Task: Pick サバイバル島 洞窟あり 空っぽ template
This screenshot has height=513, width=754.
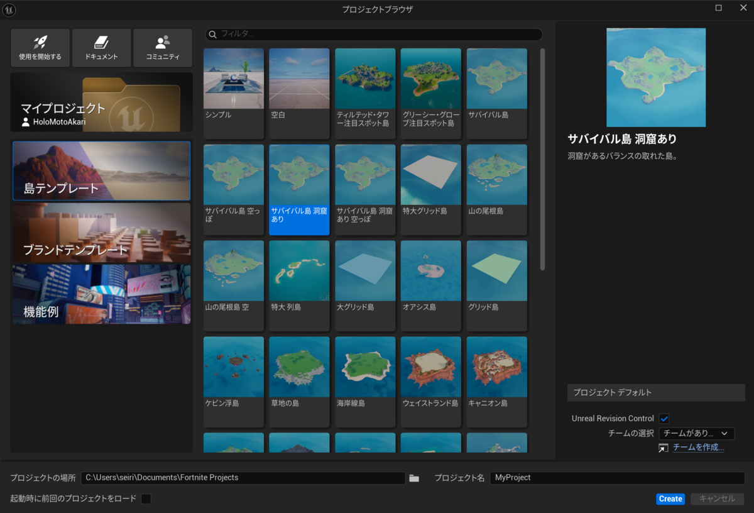Action: point(365,190)
